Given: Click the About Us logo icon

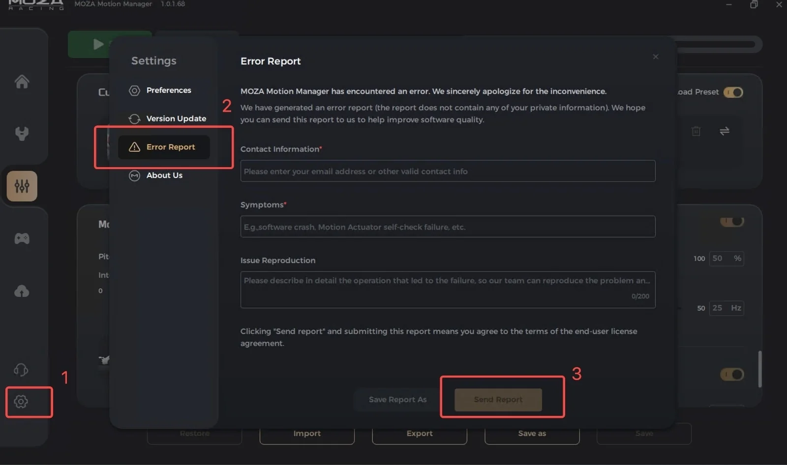Looking at the screenshot, I should (x=134, y=175).
